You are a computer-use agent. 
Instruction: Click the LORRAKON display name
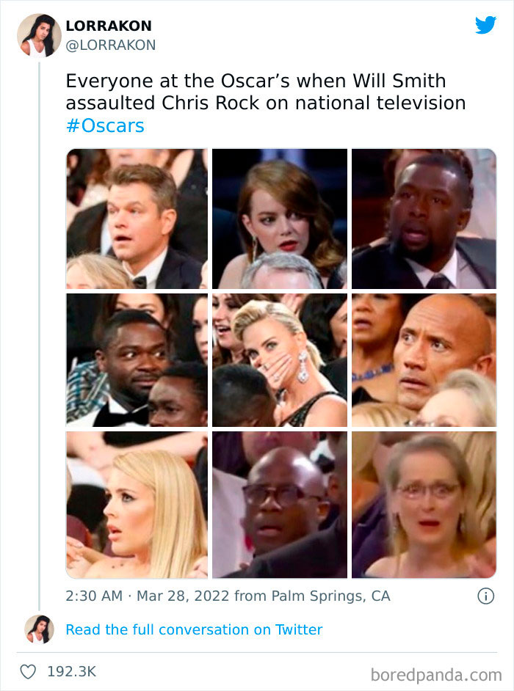pos(109,25)
